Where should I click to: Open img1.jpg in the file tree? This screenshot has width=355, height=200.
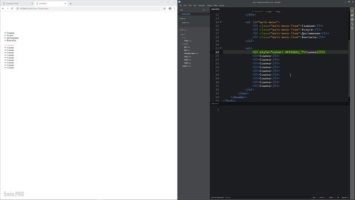[x=187, y=57]
